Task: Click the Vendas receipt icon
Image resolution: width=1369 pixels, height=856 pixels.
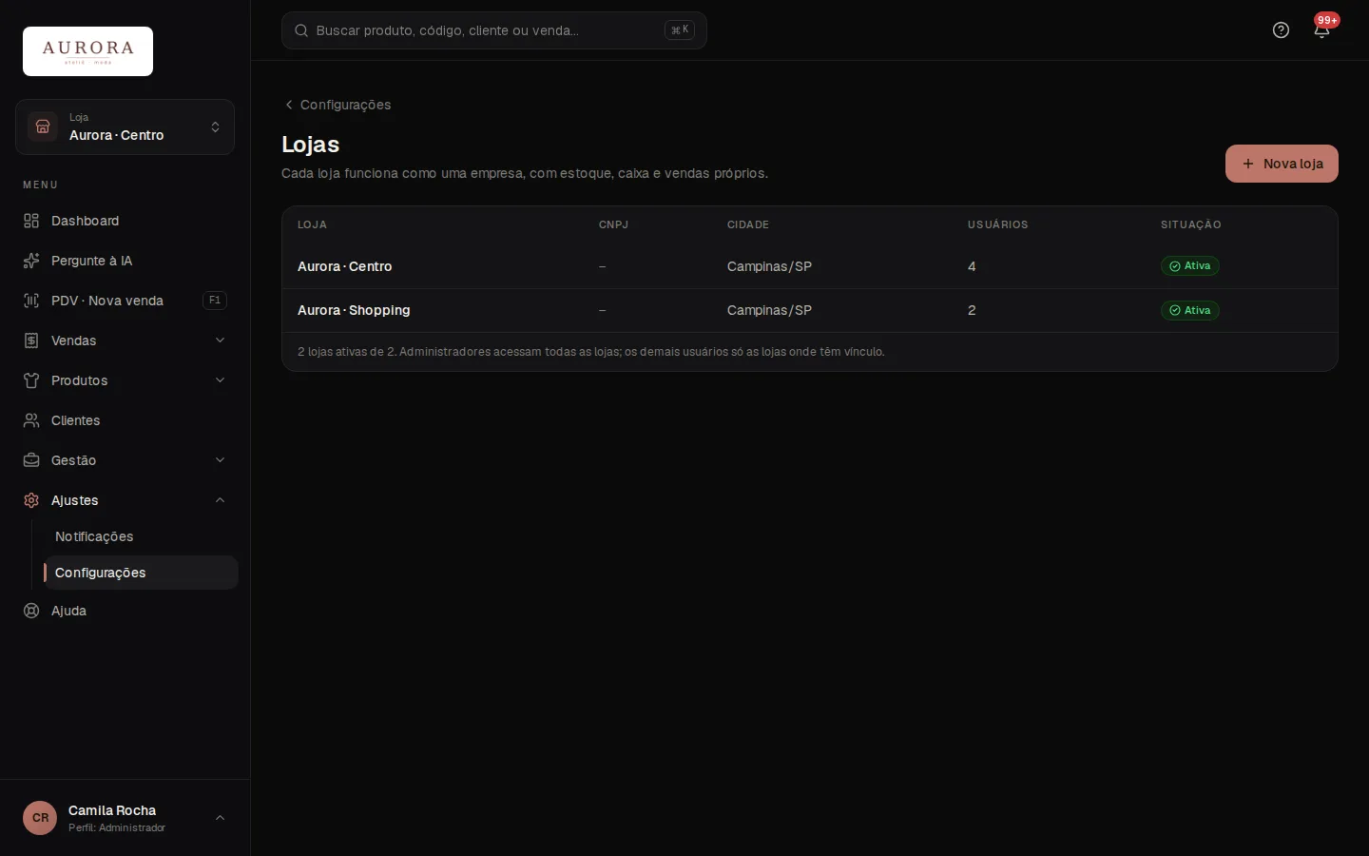Action: pos(31,340)
